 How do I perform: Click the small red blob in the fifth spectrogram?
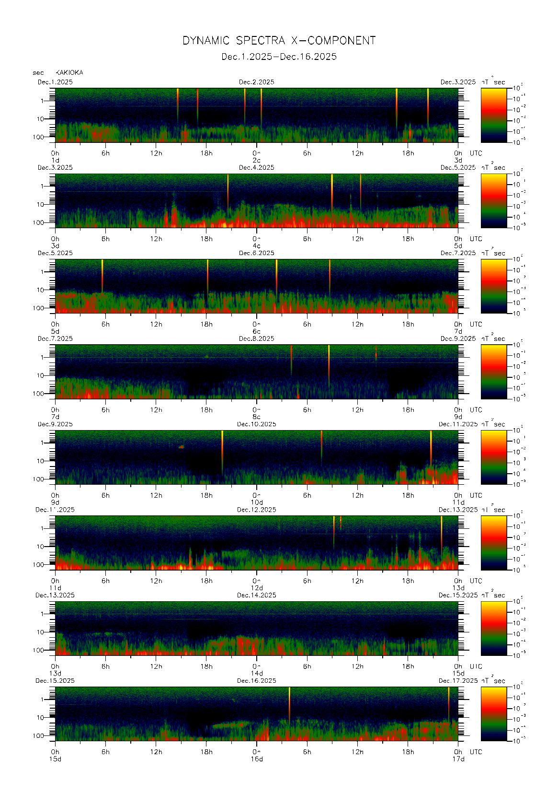181,447
